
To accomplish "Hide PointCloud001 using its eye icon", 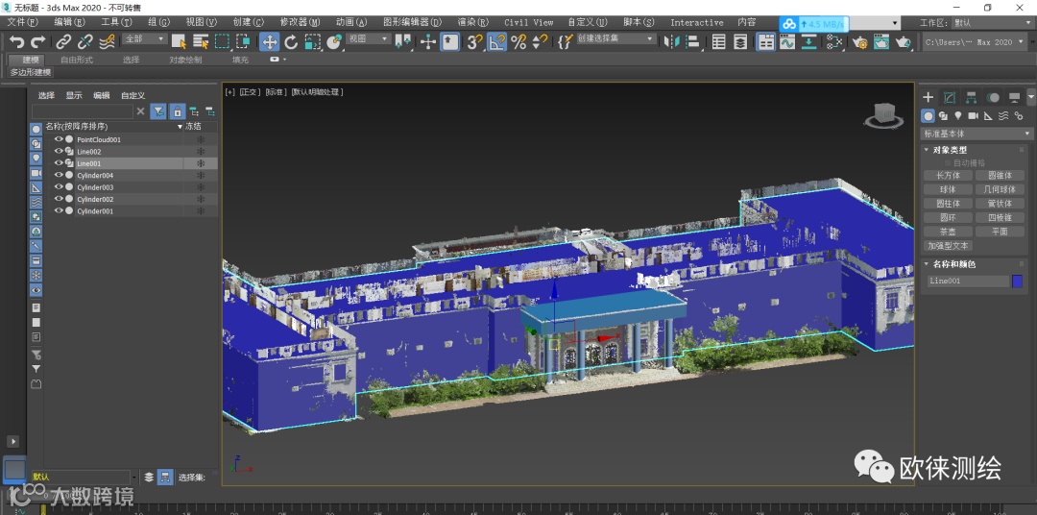I will (59, 139).
